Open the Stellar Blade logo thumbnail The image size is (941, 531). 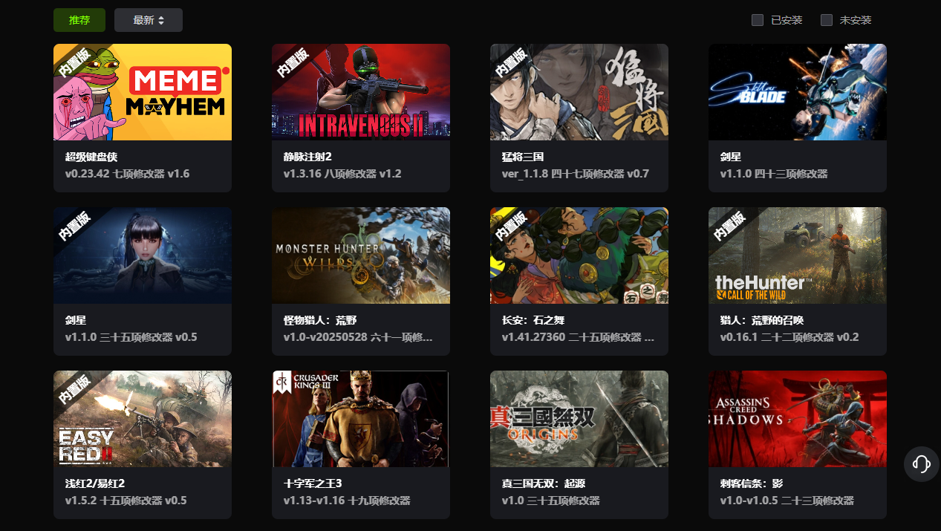[x=798, y=92]
